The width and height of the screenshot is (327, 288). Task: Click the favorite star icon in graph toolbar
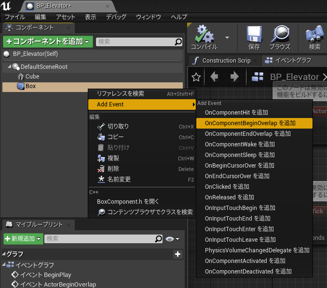click(x=196, y=77)
